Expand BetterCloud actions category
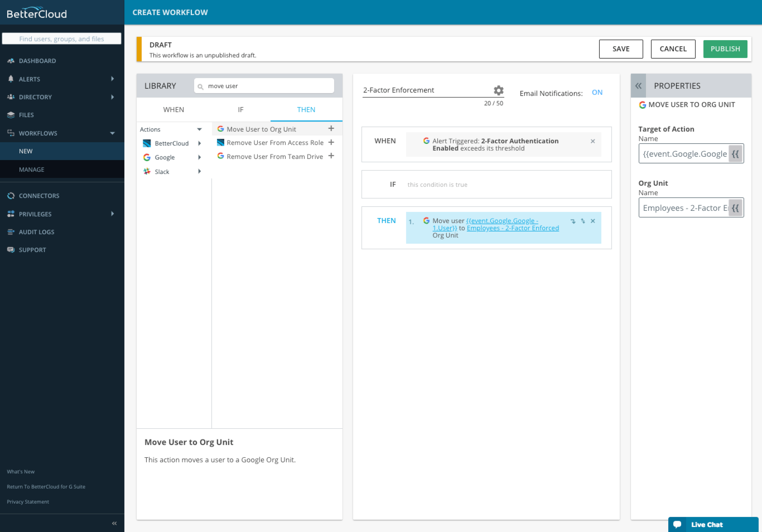Image resolution: width=762 pixels, height=532 pixels. tap(200, 143)
